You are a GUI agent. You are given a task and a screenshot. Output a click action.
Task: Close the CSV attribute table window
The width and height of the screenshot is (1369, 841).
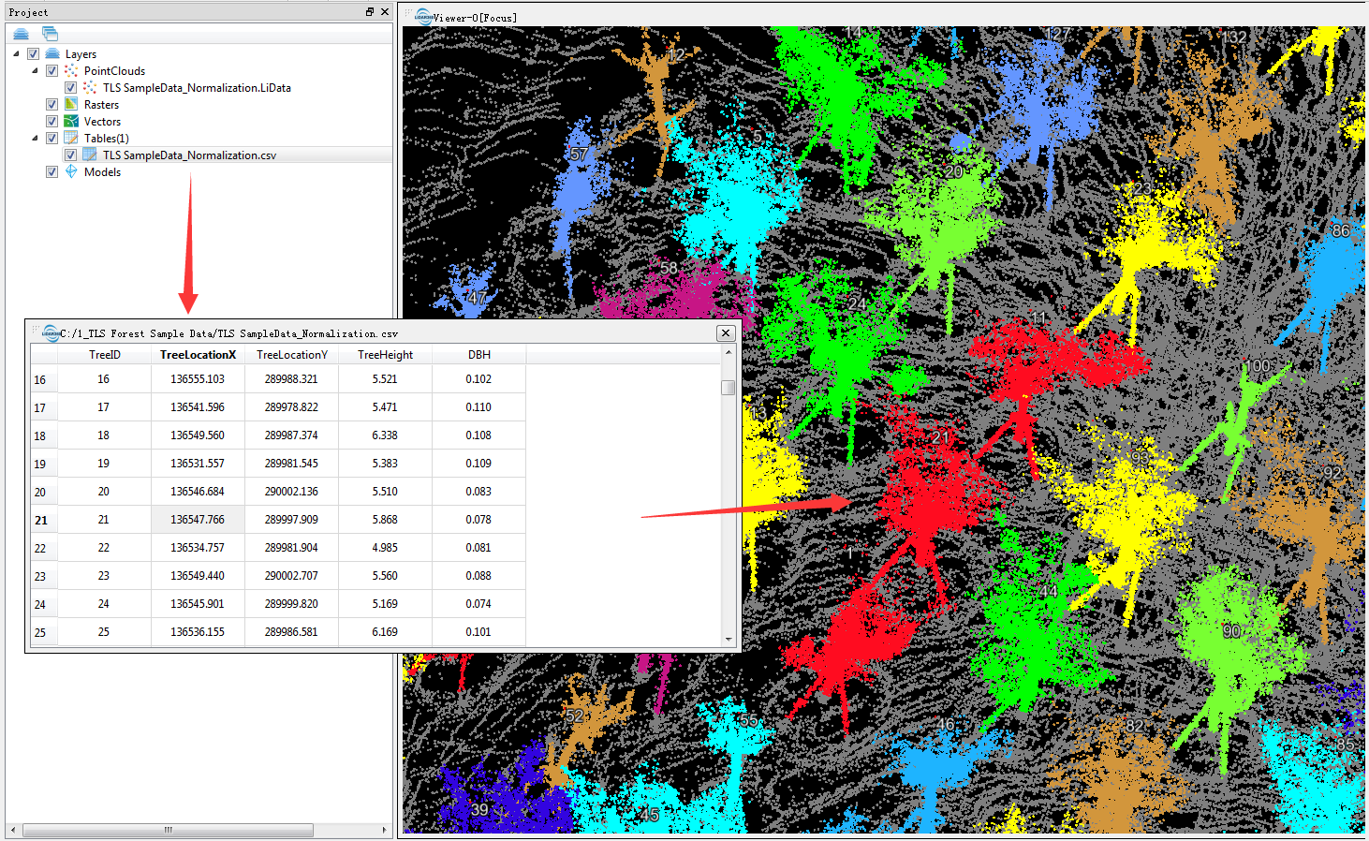click(x=725, y=333)
